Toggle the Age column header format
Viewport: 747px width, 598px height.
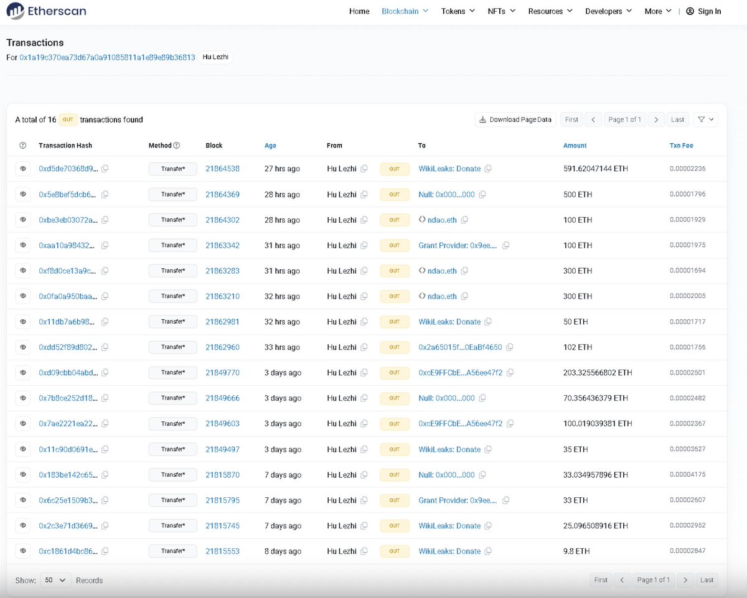pyautogui.click(x=270, y=146)
